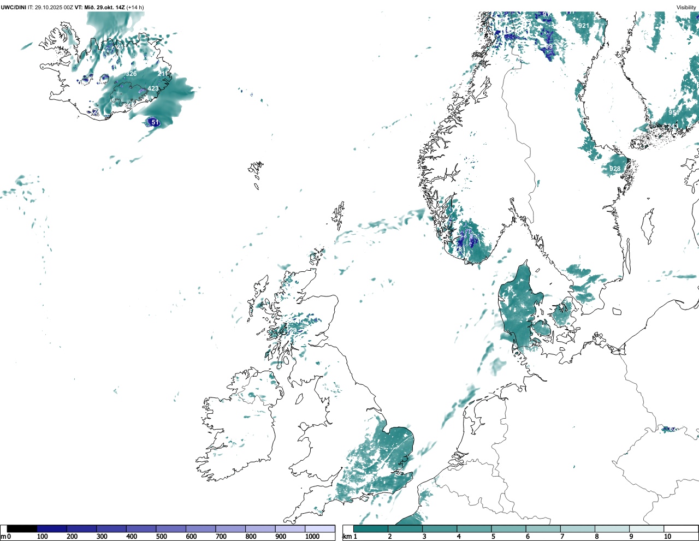Select the 2–3 km legend swatch
The image size is (699, 541).
[x=405, y=528]
